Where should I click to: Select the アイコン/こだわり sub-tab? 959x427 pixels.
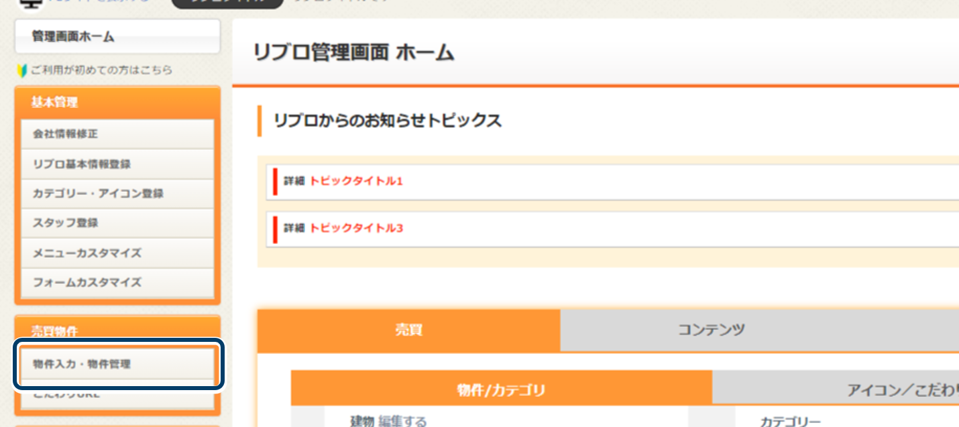pyautogui.click(x=836, y=390)
